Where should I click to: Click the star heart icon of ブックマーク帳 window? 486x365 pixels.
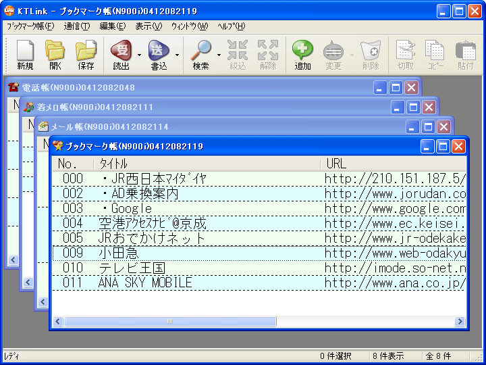click(x=57, y=146)
